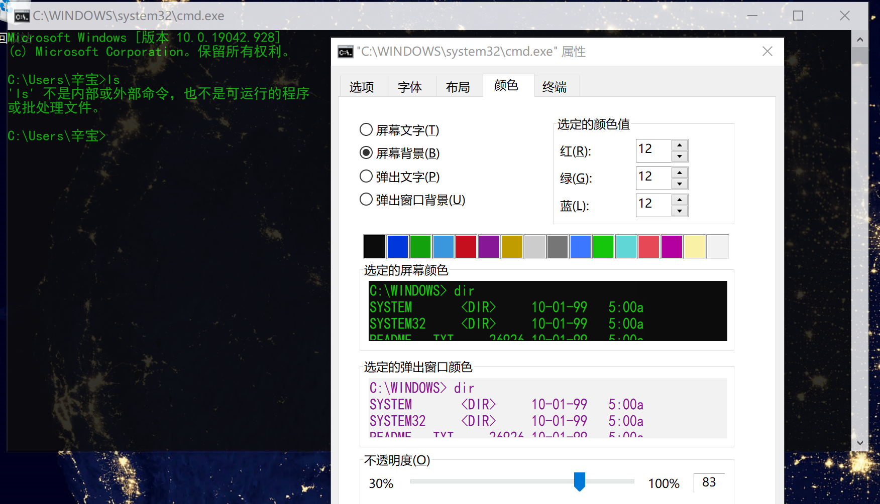Click the 不透明度 opacity slider thumb

[x=580, y=481]
